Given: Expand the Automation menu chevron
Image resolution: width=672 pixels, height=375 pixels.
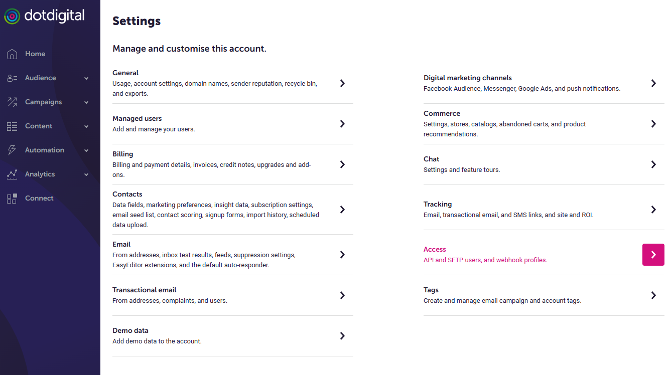Looking at the screenshot, I should 86,151.
